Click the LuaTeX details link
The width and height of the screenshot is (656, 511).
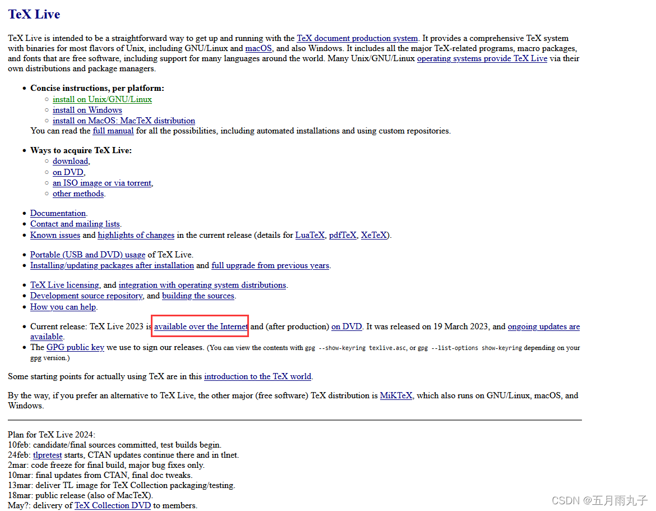[310, 235]
